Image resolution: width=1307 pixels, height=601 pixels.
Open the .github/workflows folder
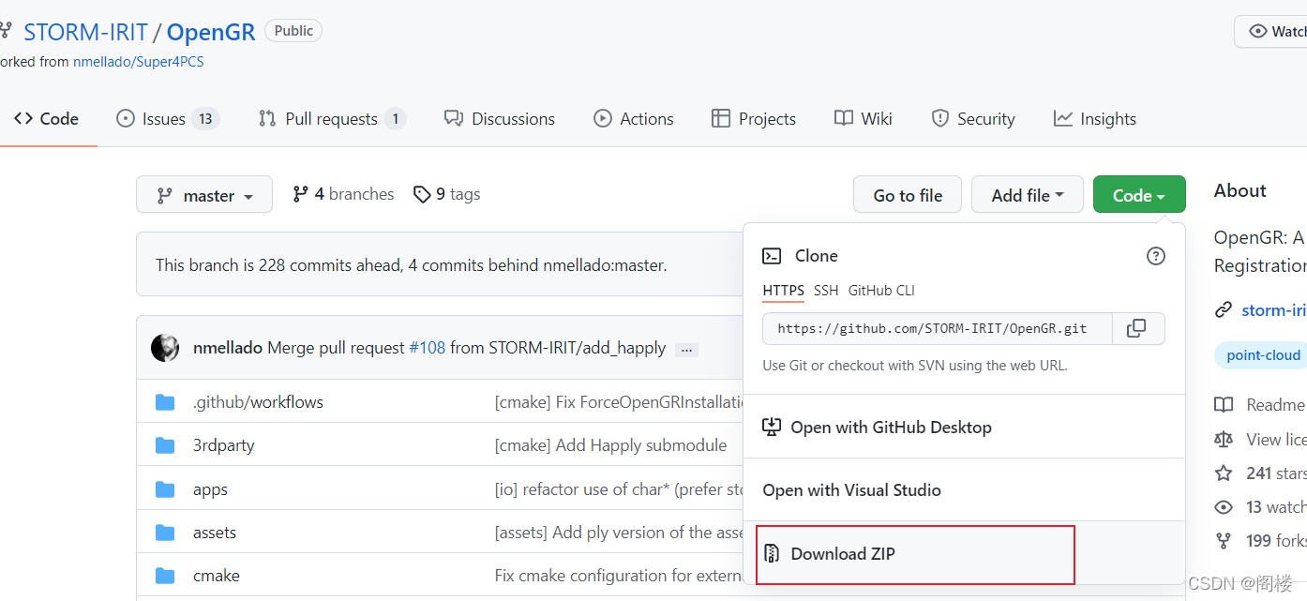tap(258, 402)
